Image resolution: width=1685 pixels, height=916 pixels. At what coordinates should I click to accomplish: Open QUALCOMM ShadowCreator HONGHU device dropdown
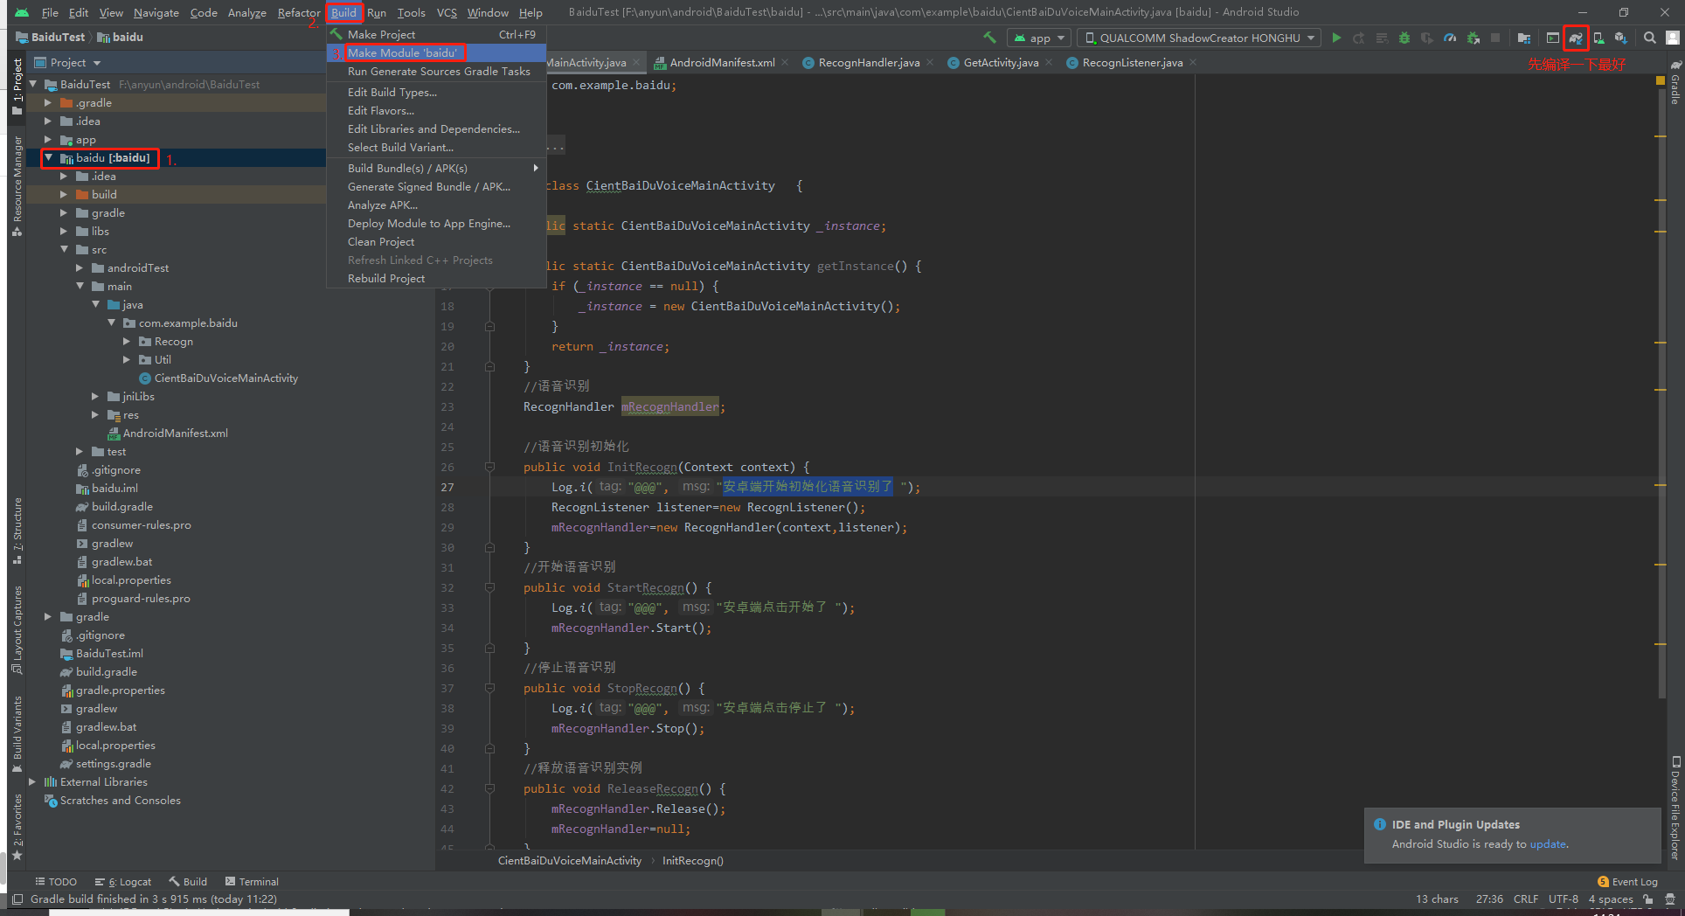(1199, 38)
